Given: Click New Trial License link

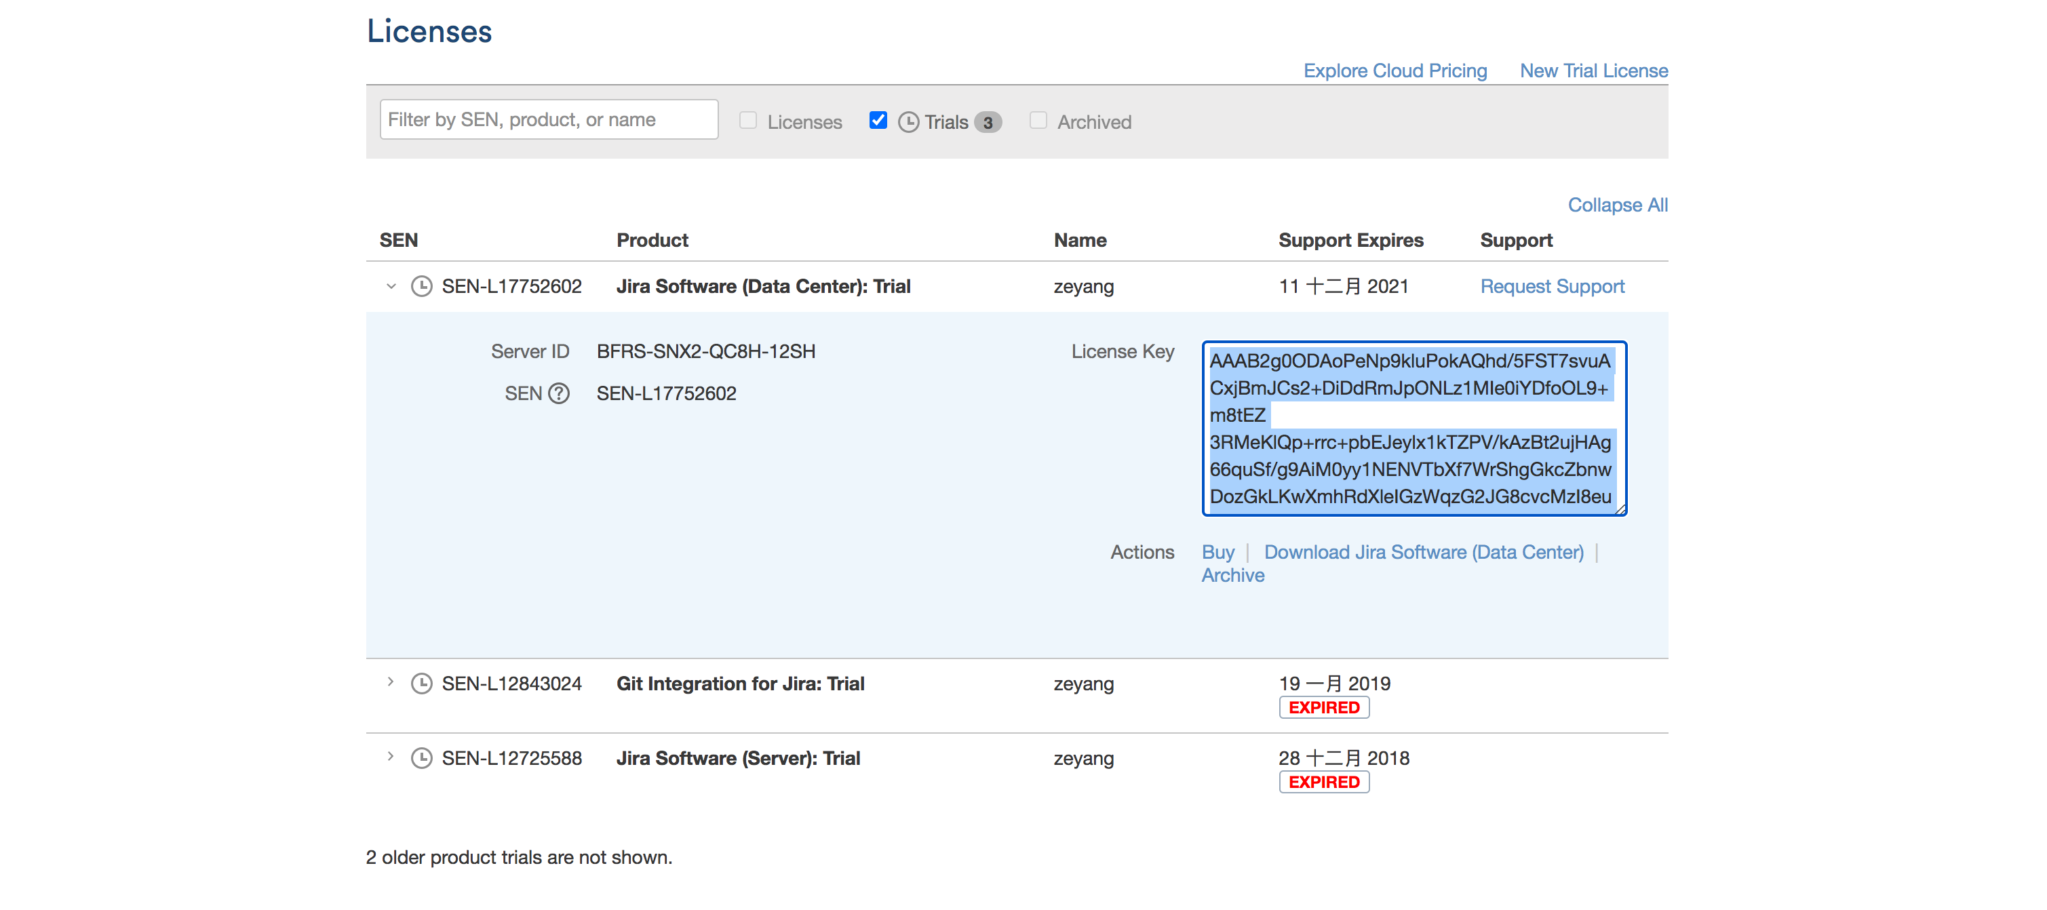Looking at the screenshot, I should 1593,71.
